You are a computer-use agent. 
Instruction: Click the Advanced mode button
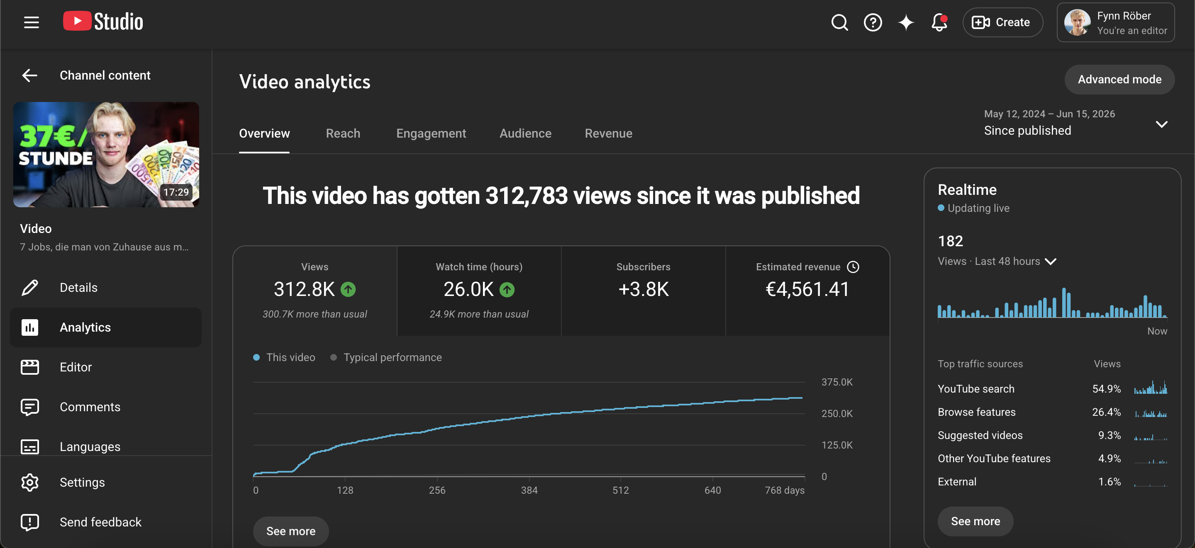(1119, 79)
